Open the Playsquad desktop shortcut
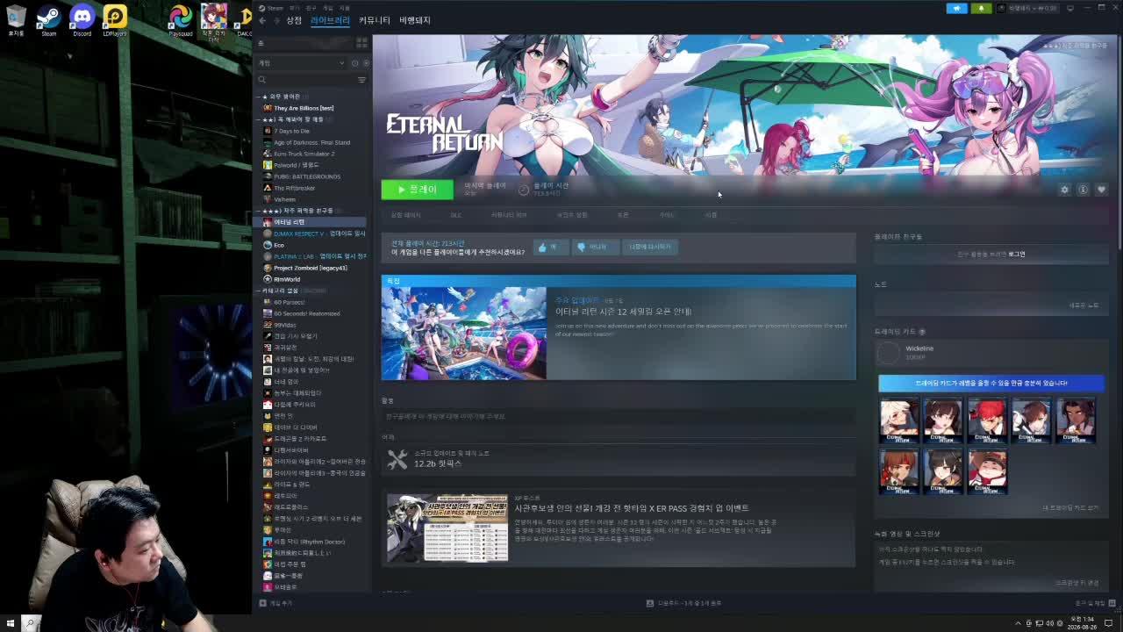 [180, 19]
